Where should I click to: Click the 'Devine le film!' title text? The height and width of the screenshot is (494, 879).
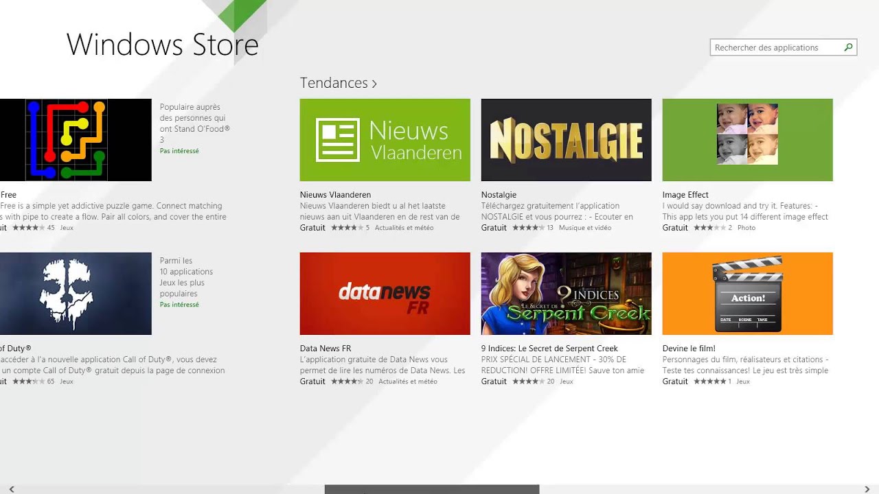pyautogui.click(x=689, y=349)
